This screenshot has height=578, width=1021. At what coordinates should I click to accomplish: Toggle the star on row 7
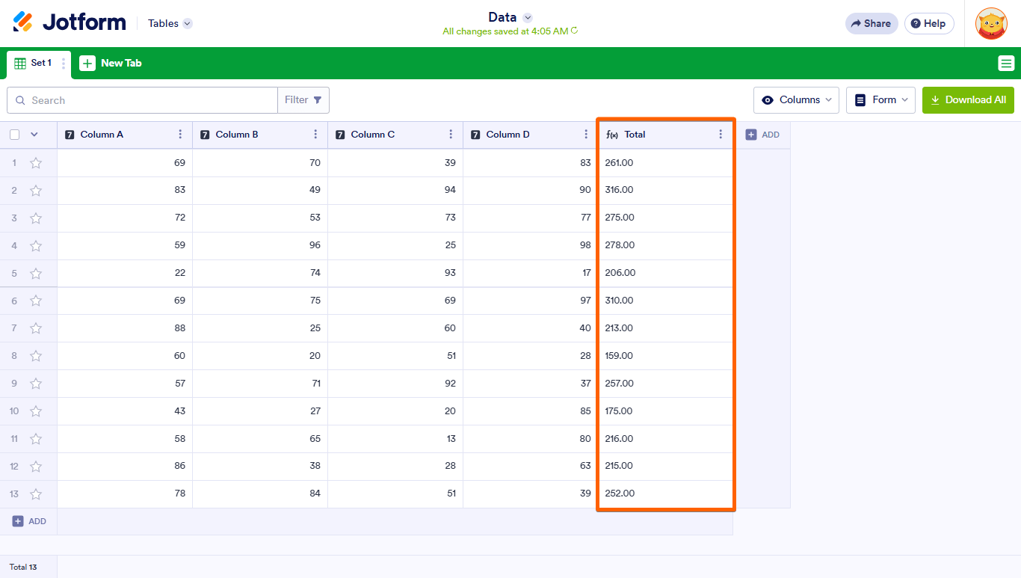pyautogui.click(x=36, y=328)
